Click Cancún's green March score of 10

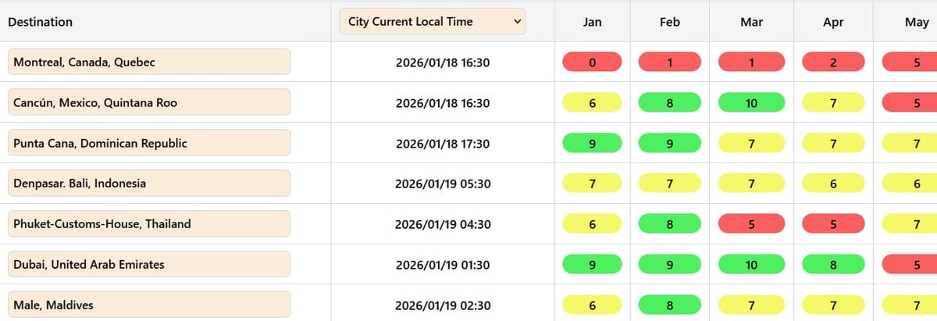751,103
